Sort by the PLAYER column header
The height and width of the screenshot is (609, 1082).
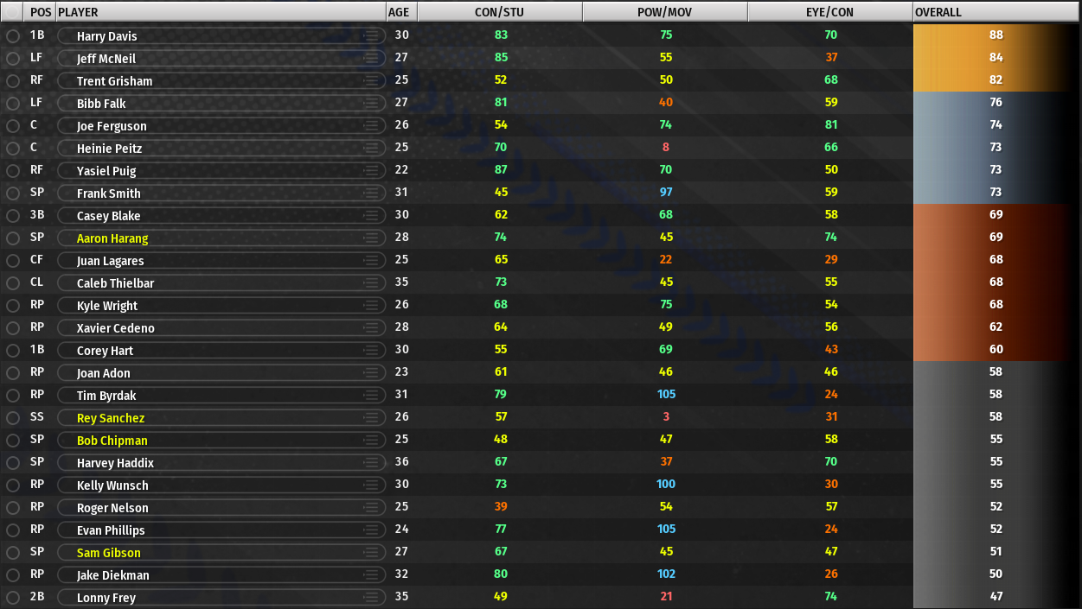(x=221, y=12)
